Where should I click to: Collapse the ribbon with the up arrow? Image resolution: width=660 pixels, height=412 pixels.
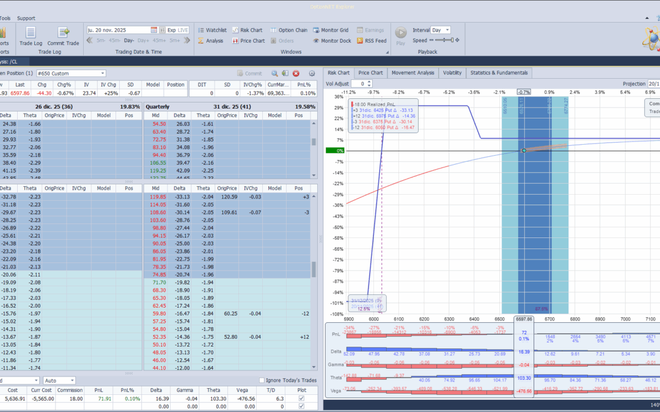(x=647, y=18)
